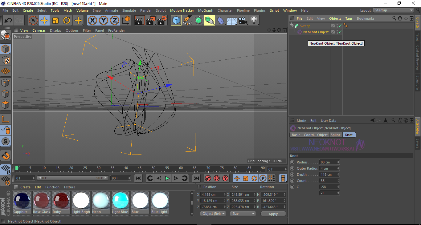The width and height of the screenshot is (421, 225).
Task: Click the Undo arrow icon
Action: click(x=8, y=21)
